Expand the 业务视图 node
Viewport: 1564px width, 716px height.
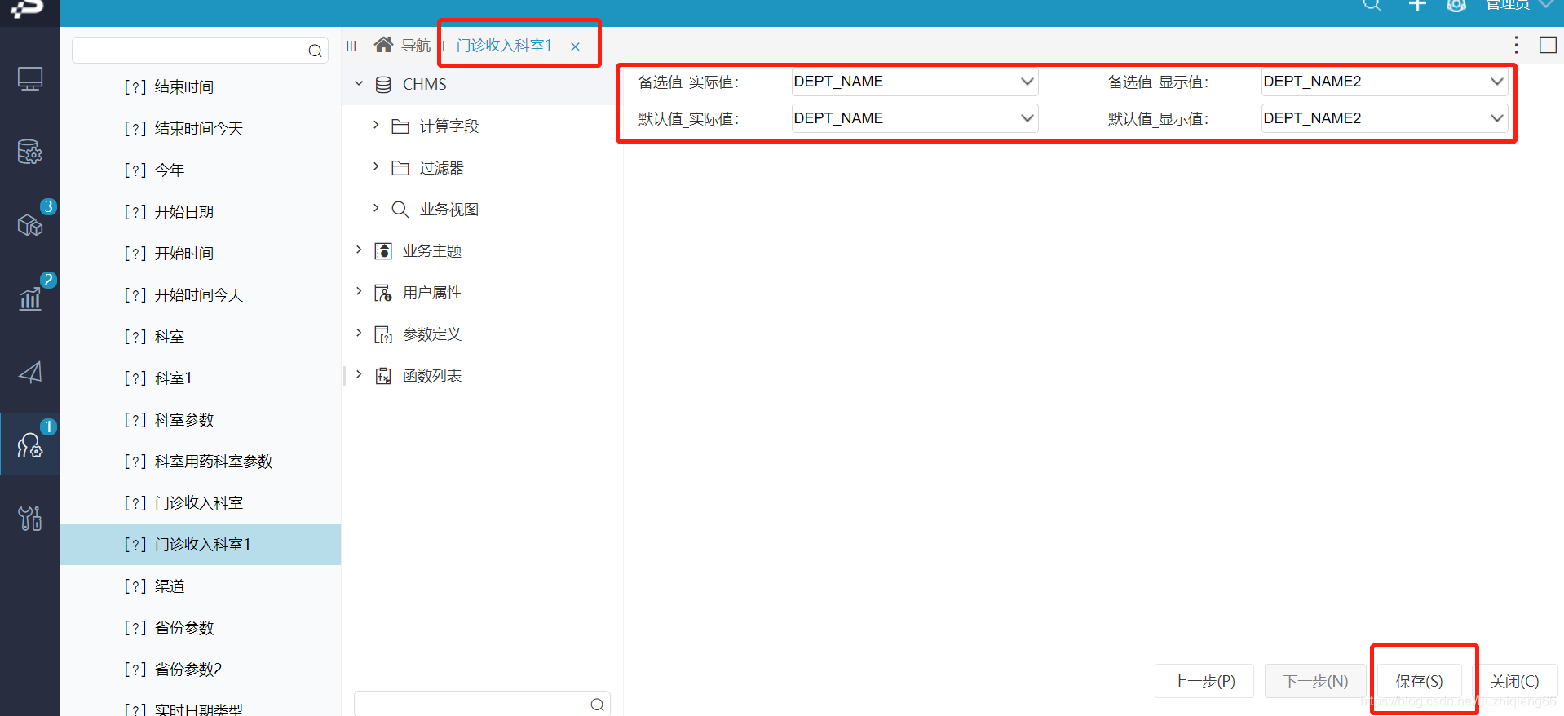pos(375,208)
